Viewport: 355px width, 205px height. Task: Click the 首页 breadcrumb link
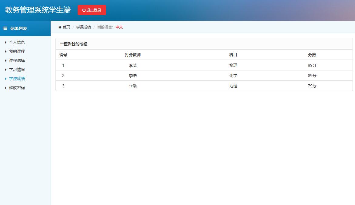65,27
